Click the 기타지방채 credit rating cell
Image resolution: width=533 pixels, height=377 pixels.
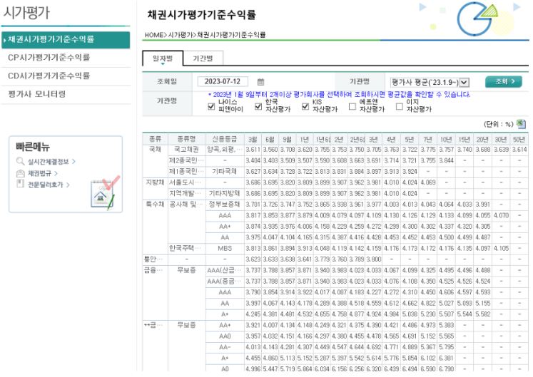point(225,194)
